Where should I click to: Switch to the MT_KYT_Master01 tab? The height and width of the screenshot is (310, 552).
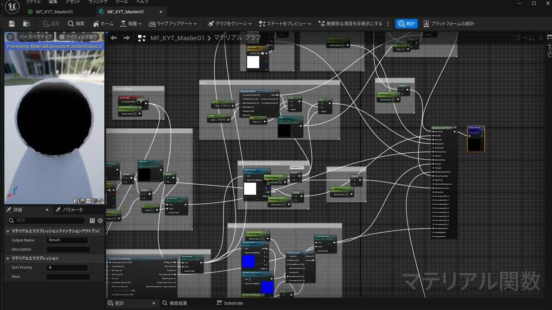pos(54,12)
